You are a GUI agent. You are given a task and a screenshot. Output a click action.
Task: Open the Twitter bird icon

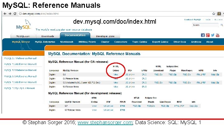213,35
